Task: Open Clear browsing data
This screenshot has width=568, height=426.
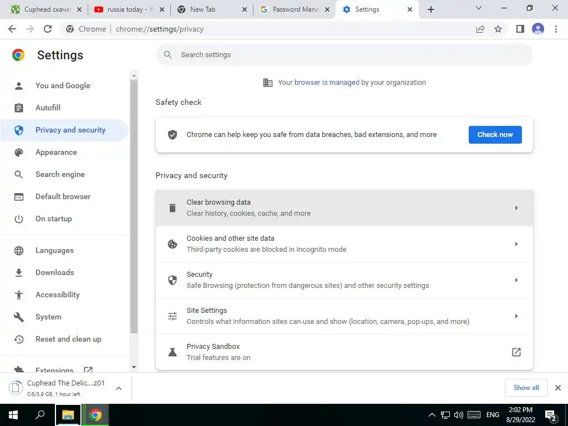Action: point(344,208)
